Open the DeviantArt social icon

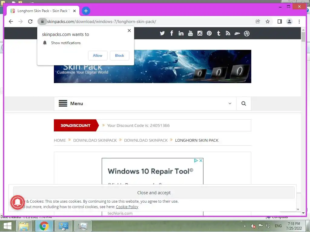pos(237,34)
